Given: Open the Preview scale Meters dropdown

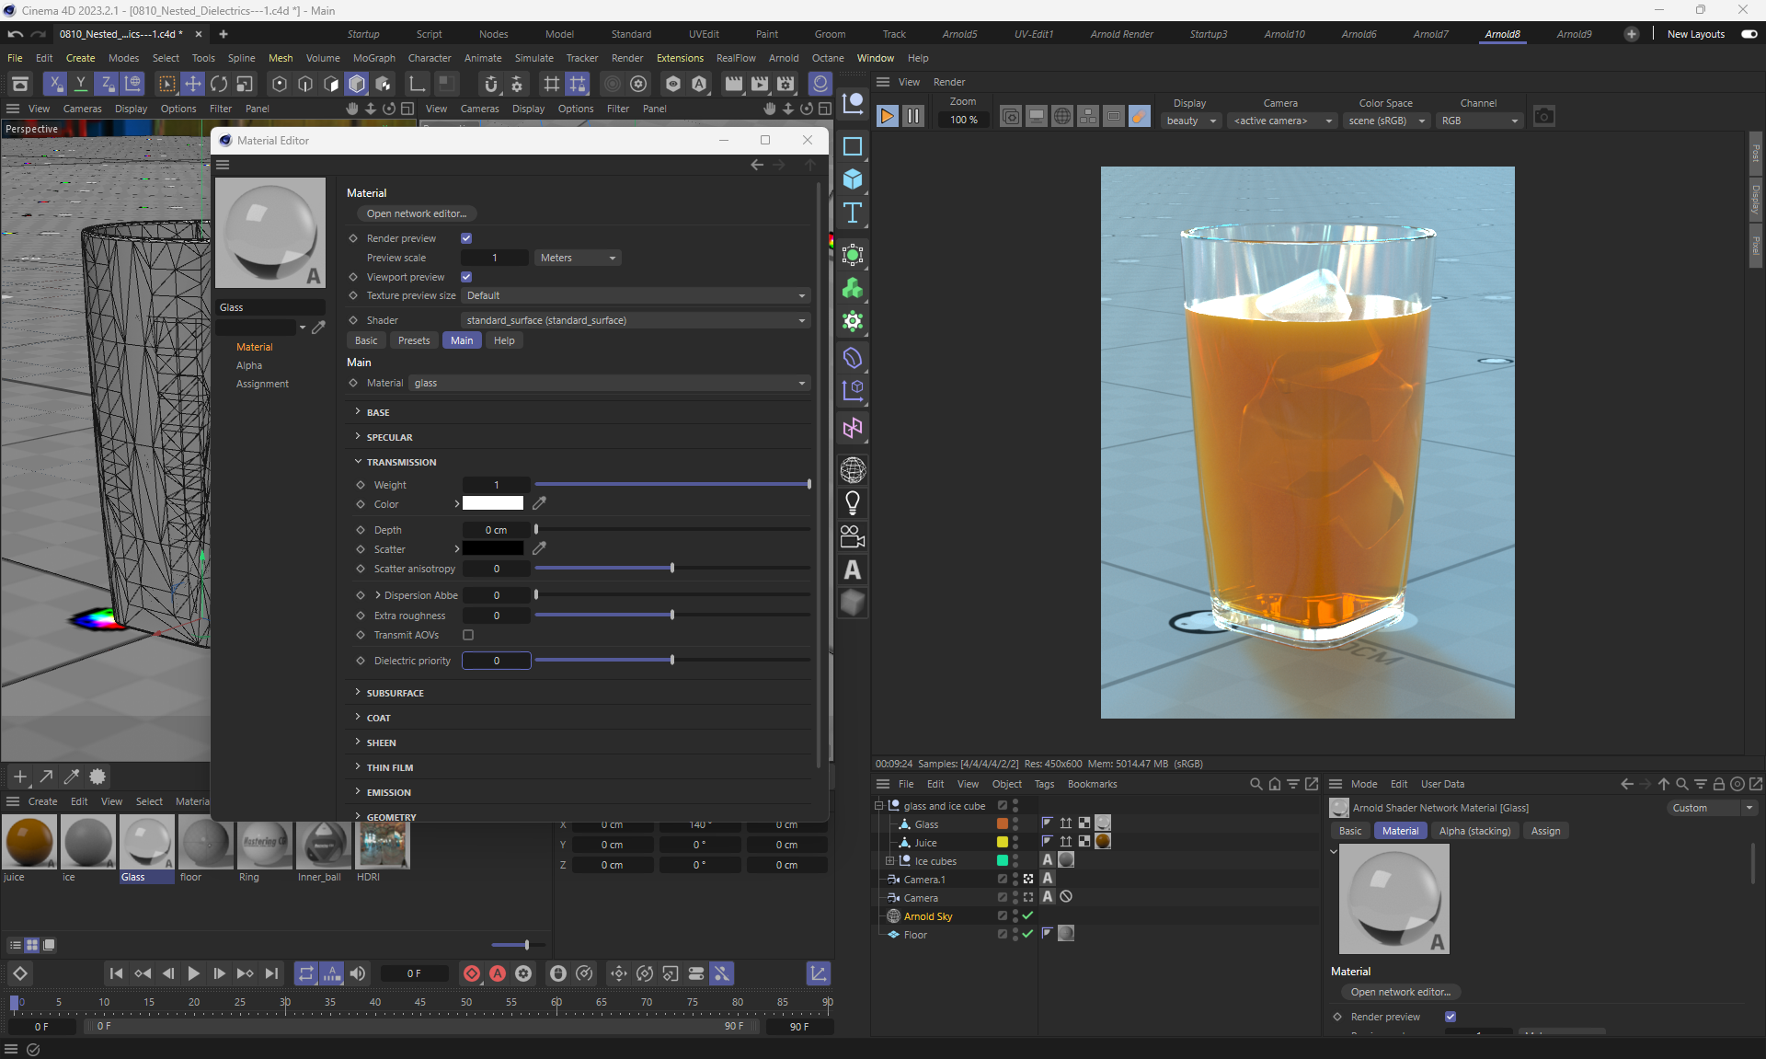Looking at the screenshot, I should 578,258.
